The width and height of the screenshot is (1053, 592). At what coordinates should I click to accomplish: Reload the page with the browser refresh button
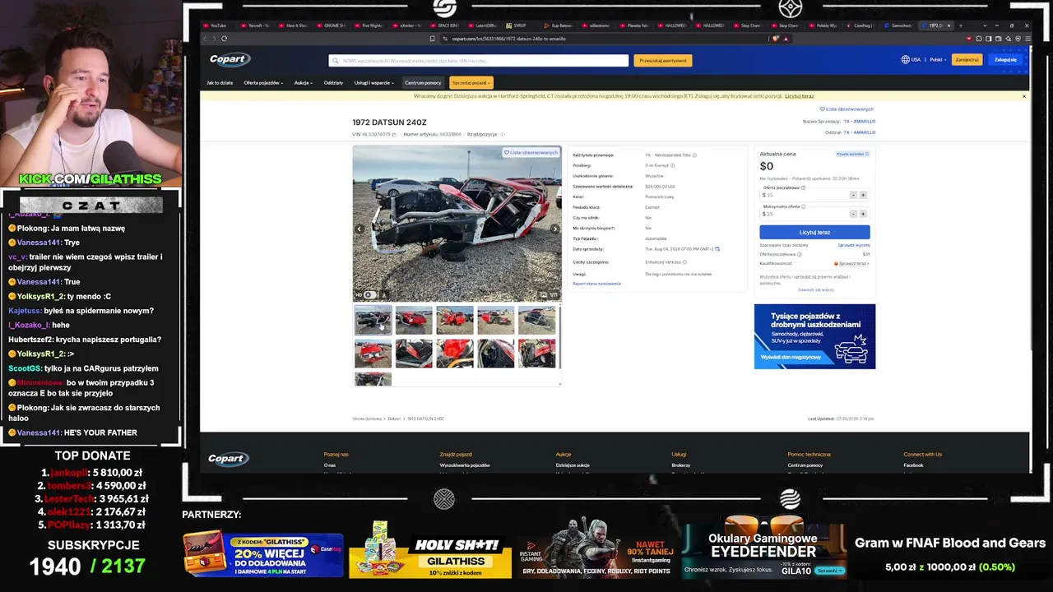pyautogui.click(x=224, y=39)
